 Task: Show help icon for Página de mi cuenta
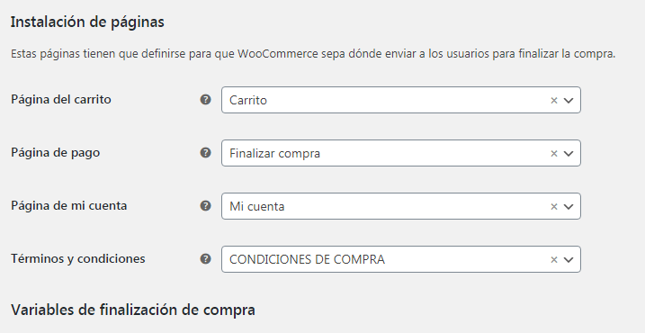(x=205, y=206)
